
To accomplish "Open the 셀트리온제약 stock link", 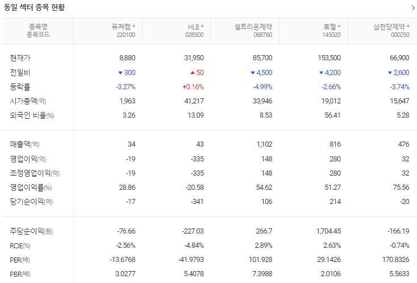I will click(x=253, y=27).
